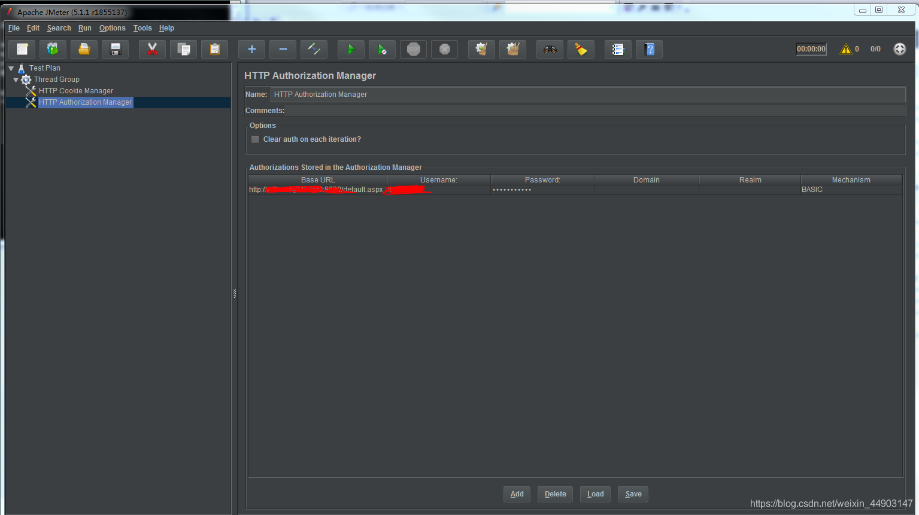Click the Open file folder icon

coord(84,49)
